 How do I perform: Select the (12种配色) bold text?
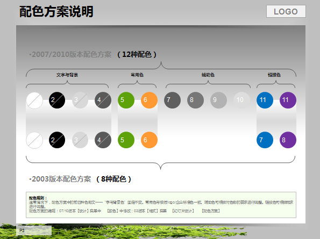coord(137,54)
